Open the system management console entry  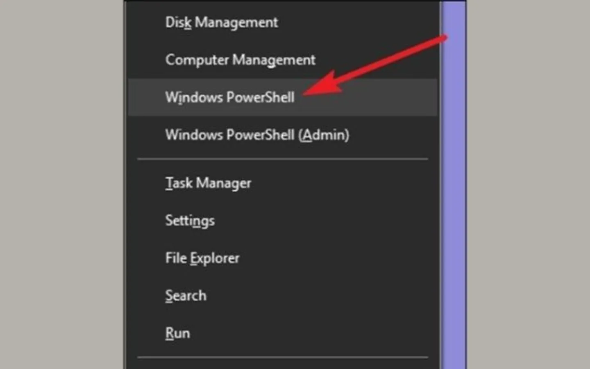(x=240, y=60)
